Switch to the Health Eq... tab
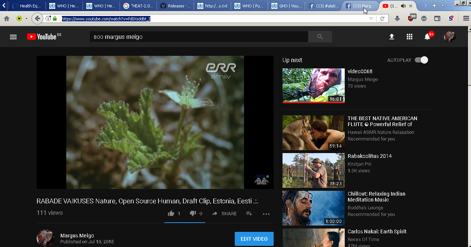 27,6
